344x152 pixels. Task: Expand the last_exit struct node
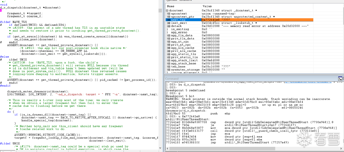169,23
